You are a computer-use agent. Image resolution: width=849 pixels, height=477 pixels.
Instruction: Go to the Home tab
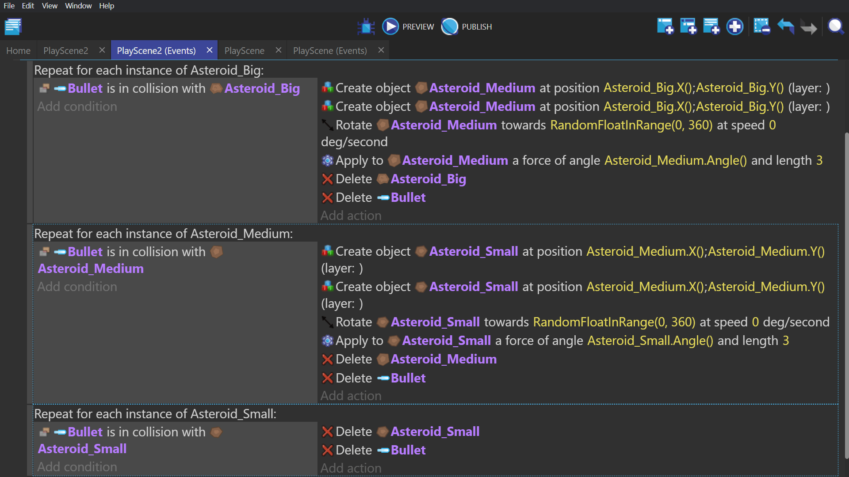(18, 51)
